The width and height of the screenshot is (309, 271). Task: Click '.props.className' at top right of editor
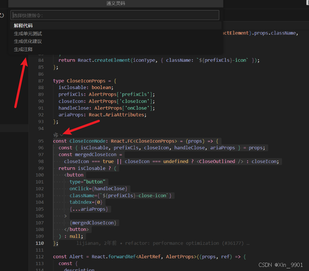pos(274,33)
